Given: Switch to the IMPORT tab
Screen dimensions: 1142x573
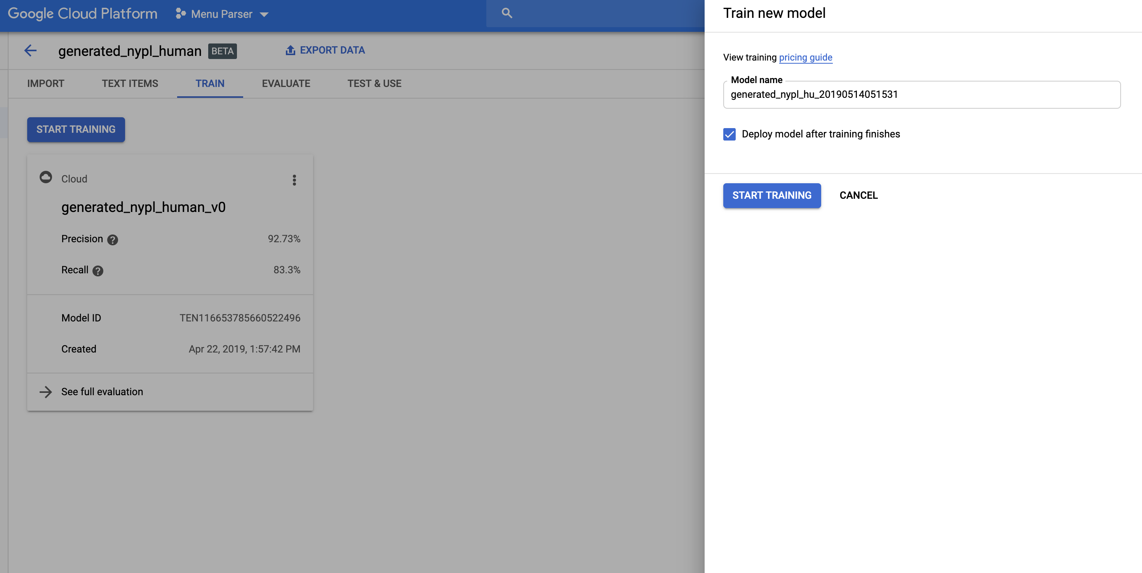Looking at the screenshot, I should click(46, 83).
